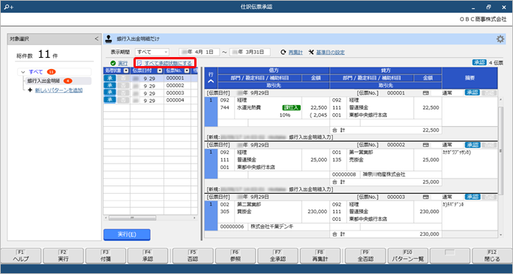Screen dimensions: 513x274
Task: Click 株式会社千葉デンキ partner name
Action: coord(271,227)
